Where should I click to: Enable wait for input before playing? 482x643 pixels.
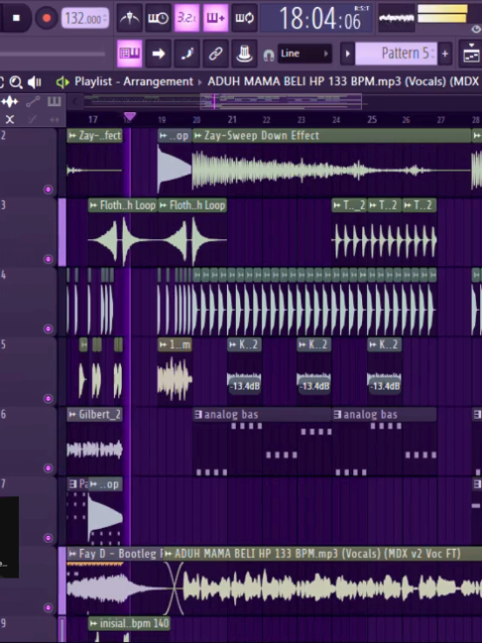tap(159, 18)
